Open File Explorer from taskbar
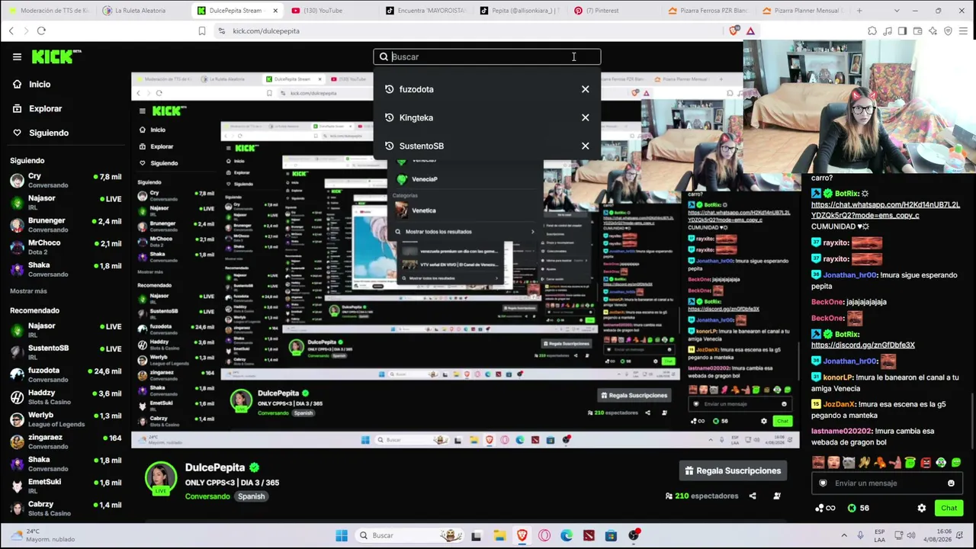Viewport: 976px width, 549px height. pyautogui.click(x=499, y=535)
